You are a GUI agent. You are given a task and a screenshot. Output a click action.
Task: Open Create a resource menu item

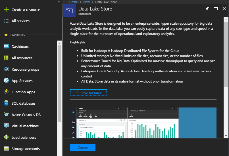[x=26, y=10]
